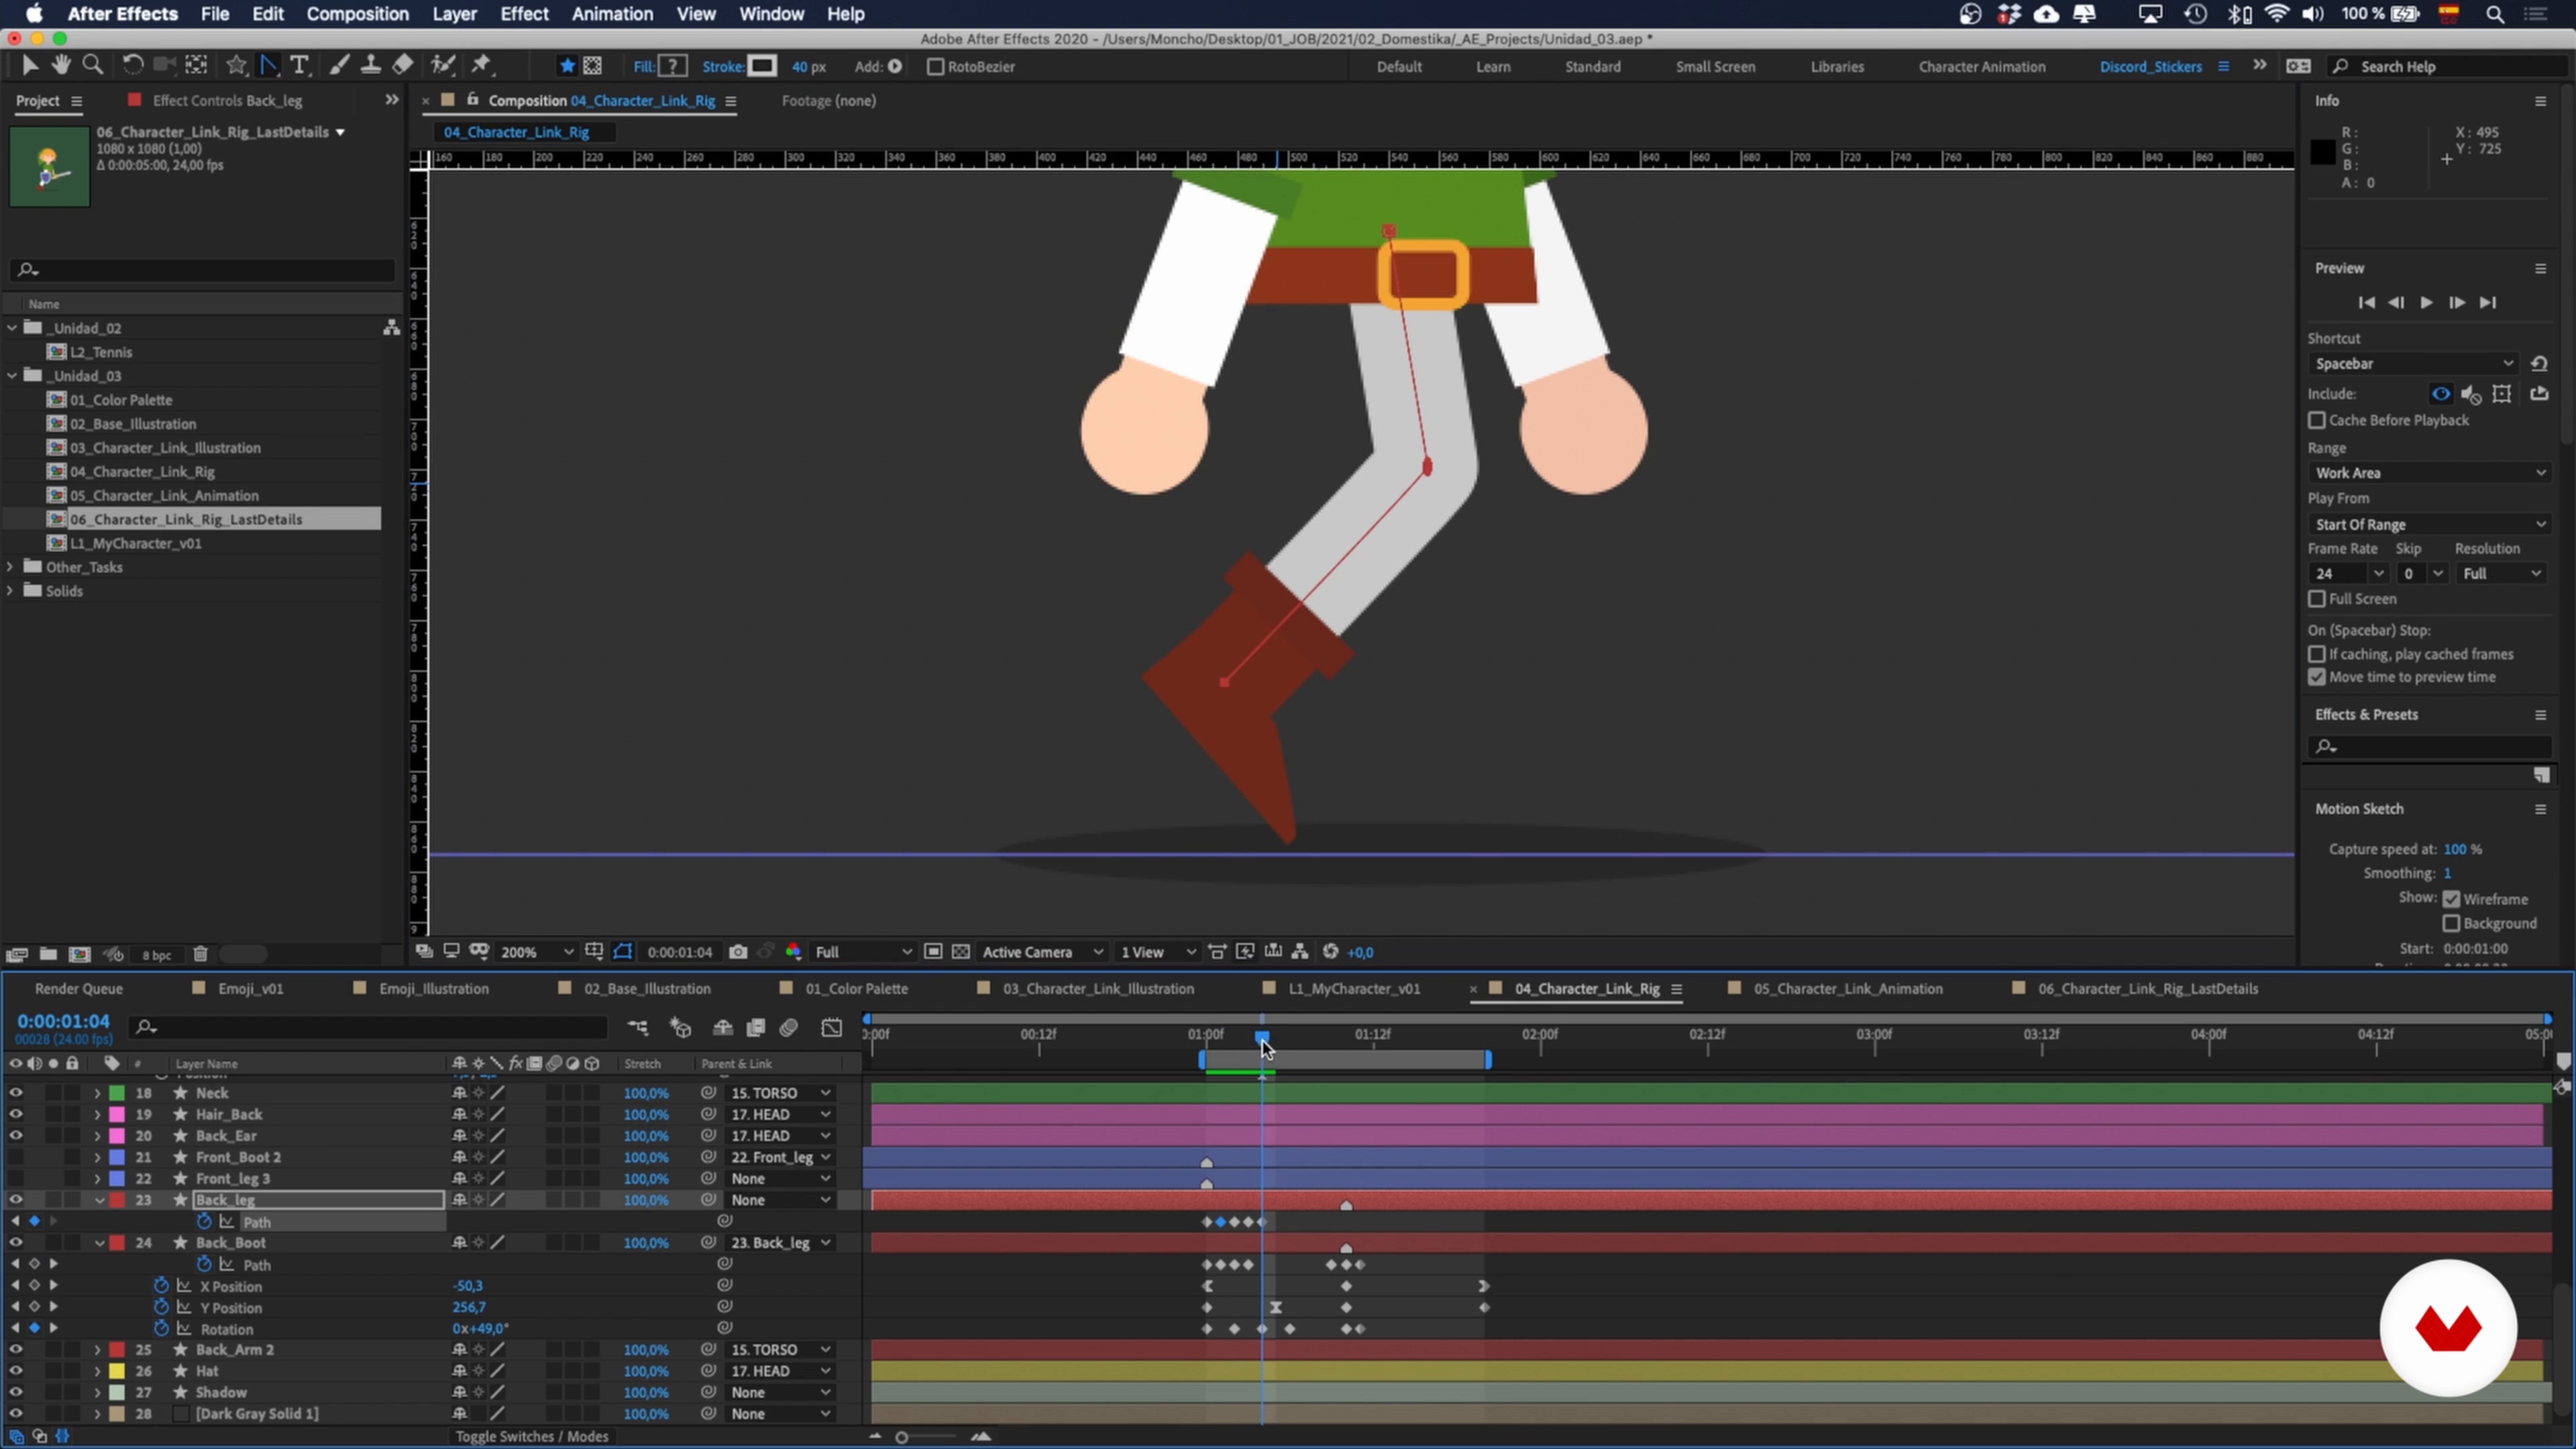Click the timeline zoom slider
The image size is (2576, 1449).
click(x=902, y=1437)
